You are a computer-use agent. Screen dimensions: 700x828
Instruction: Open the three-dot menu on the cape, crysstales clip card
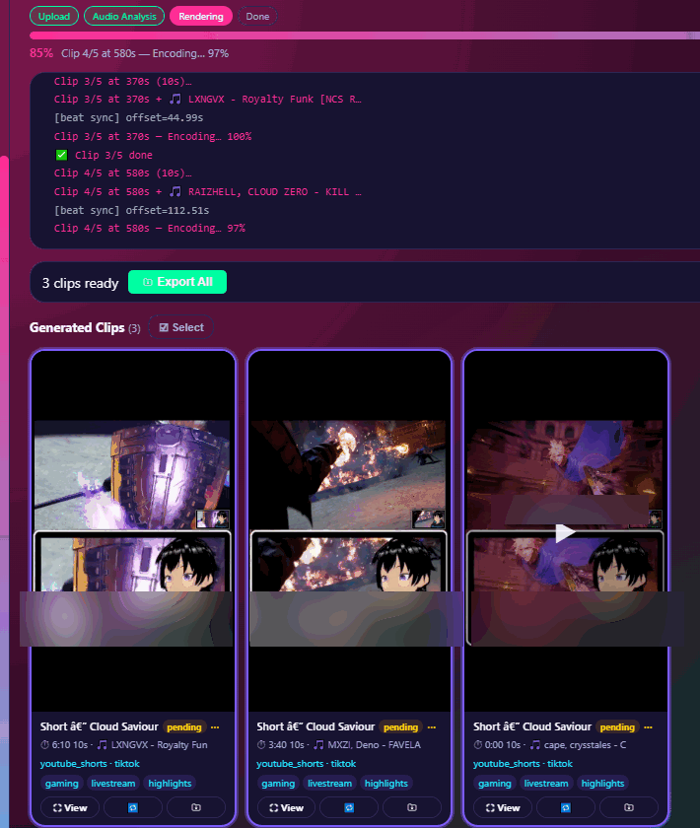pos(648,727)
